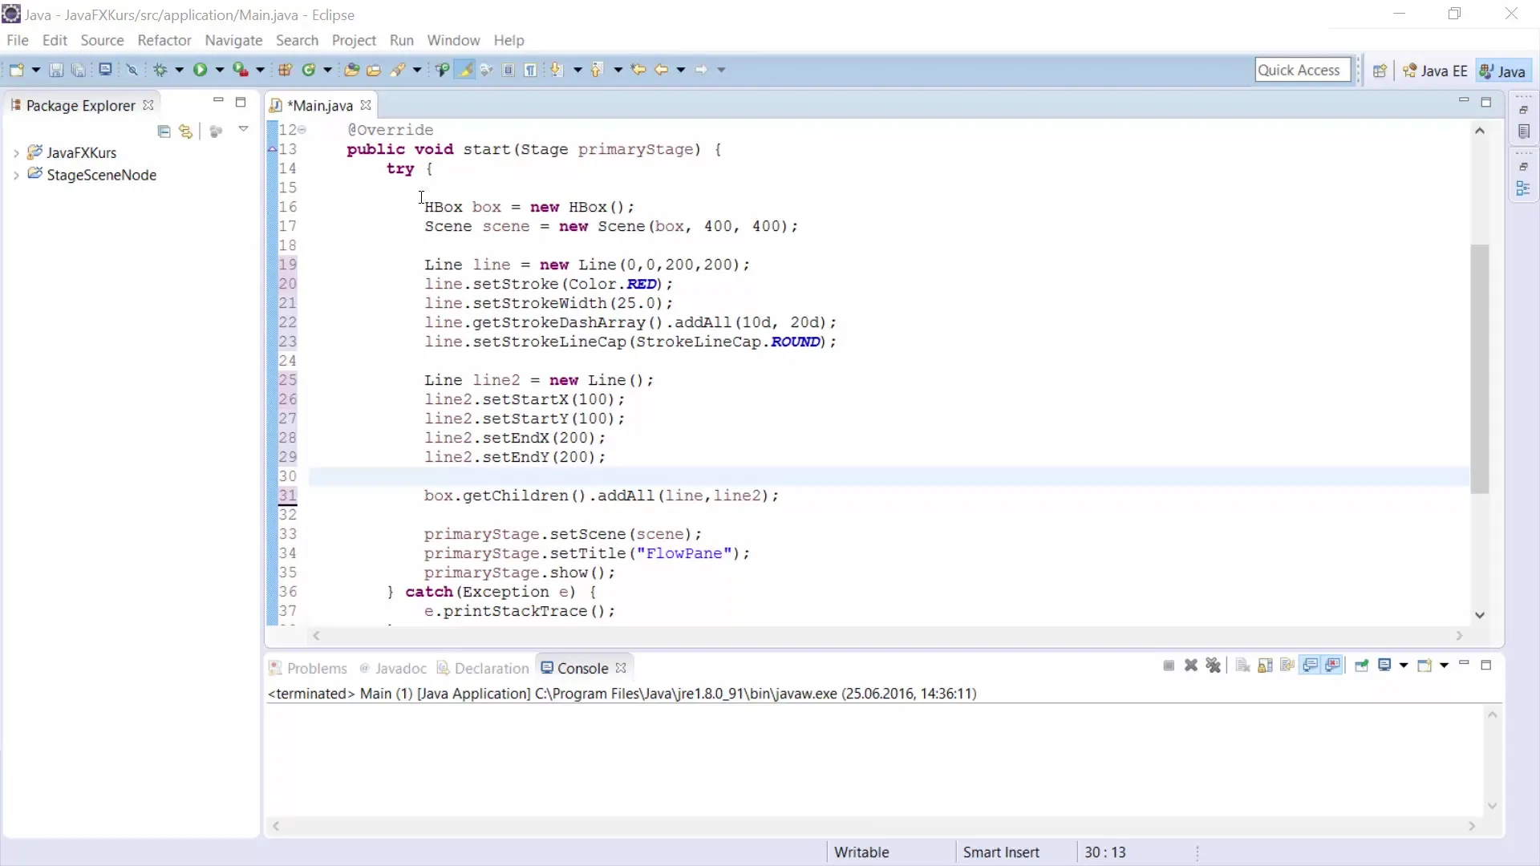
Task: Click the Skip All Breakpoints icon
Action: (132, 70)
